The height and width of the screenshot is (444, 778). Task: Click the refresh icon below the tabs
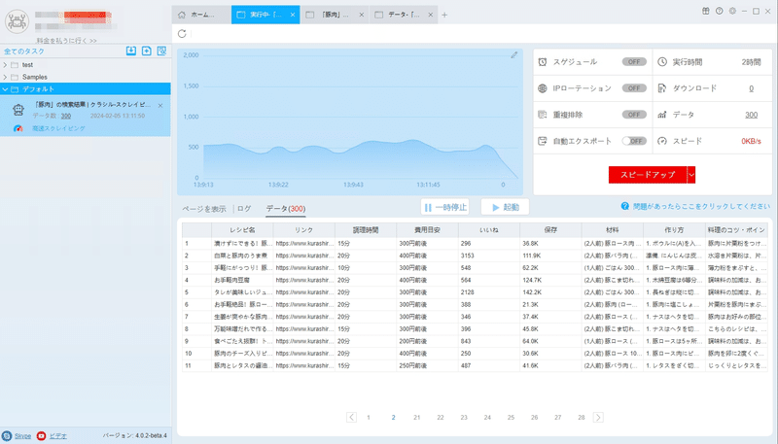[182, 34]
